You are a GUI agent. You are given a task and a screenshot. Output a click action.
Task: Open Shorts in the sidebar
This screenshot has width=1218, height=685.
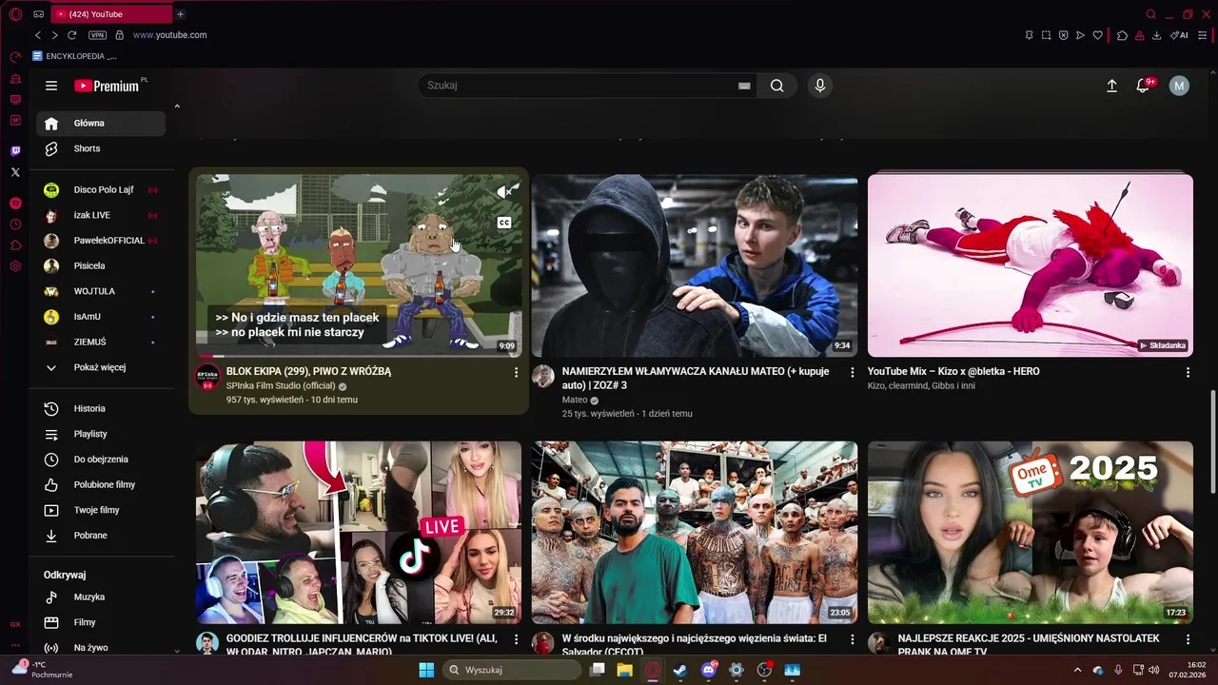[x=101, y=148]
